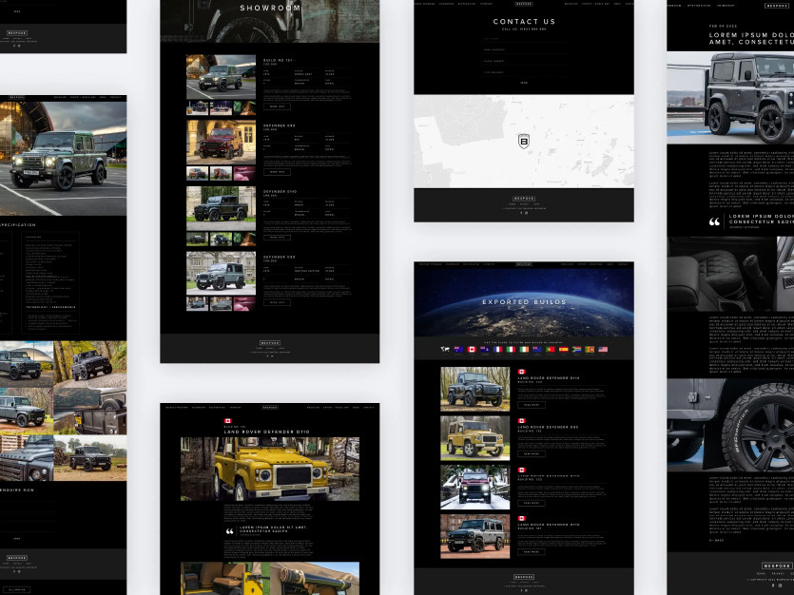Open Instagram icon in the Contact Us page footer
This screenshot has height=595, width=794.
527,213
